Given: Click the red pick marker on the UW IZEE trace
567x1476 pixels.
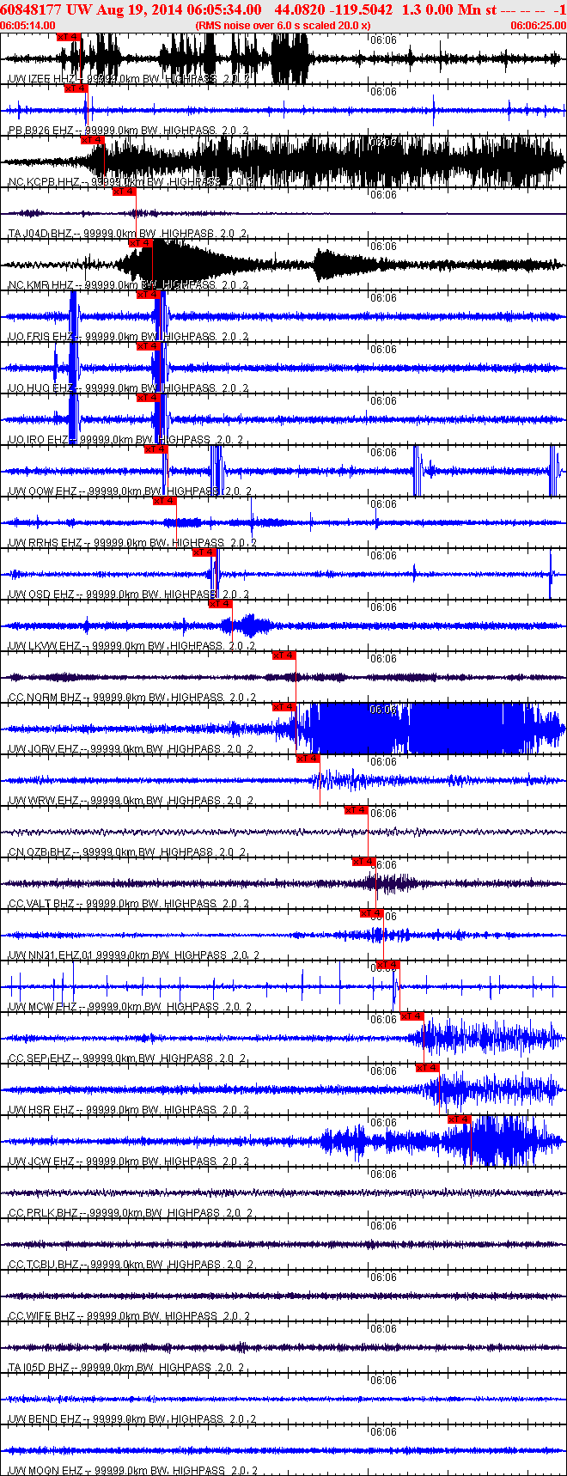Looking at the screenshot, I should (69, 37).
